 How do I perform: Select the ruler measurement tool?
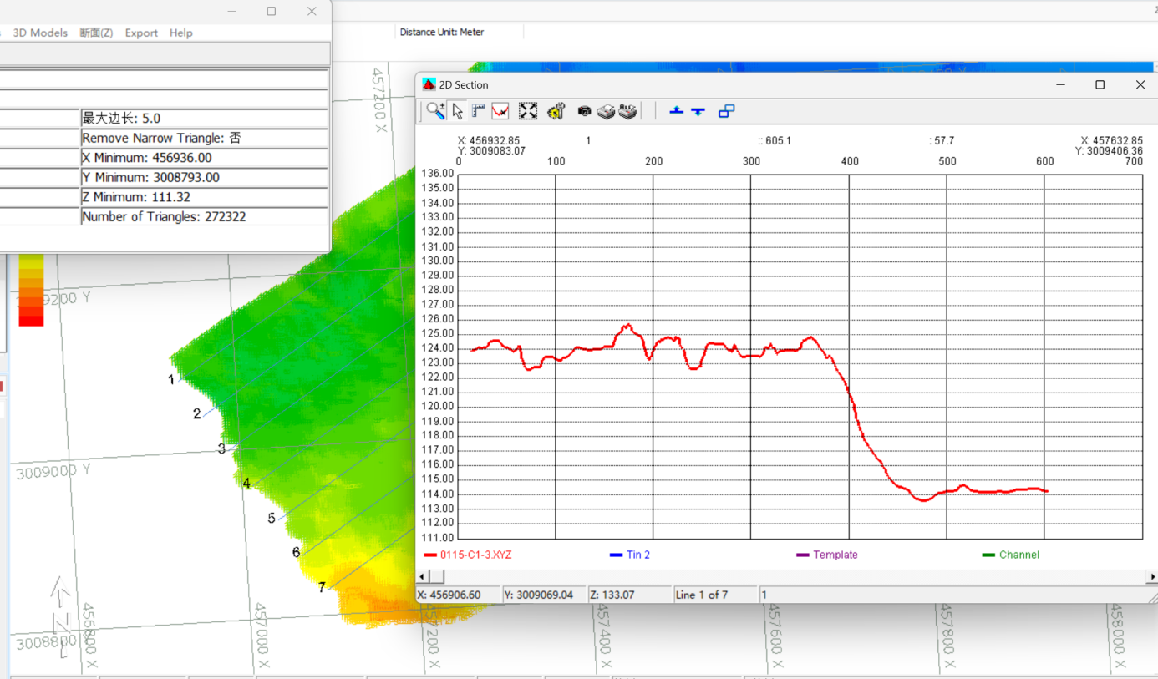(x=479, y=110)
